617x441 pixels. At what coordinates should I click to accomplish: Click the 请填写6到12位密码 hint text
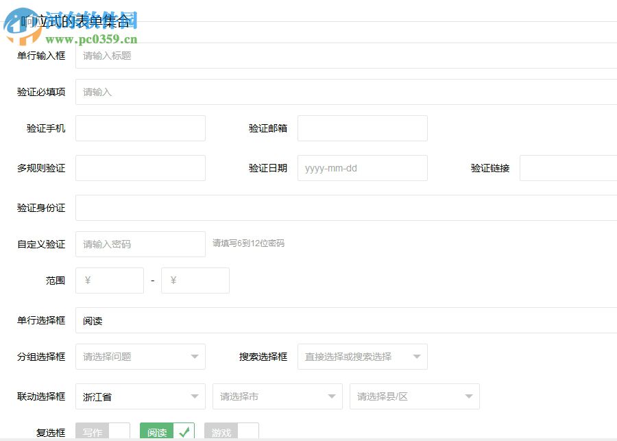coord(248,243)
